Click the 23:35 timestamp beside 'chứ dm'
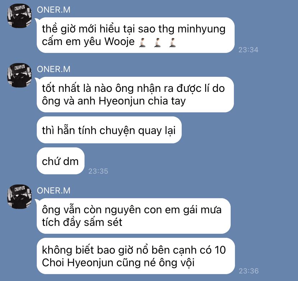The height and width of the screenshot is (281, 298). 98,171
